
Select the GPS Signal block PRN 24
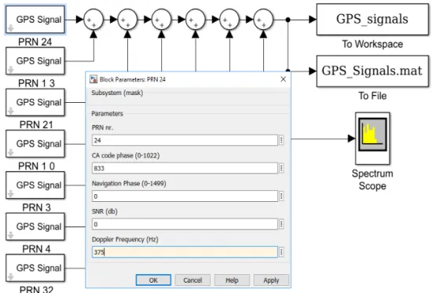pos(35,20)
